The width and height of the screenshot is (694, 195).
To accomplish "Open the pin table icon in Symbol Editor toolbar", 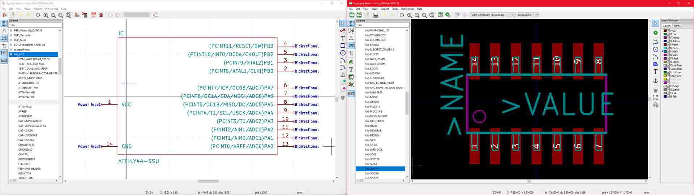I will pyautogui.click(x=84, y=15).
